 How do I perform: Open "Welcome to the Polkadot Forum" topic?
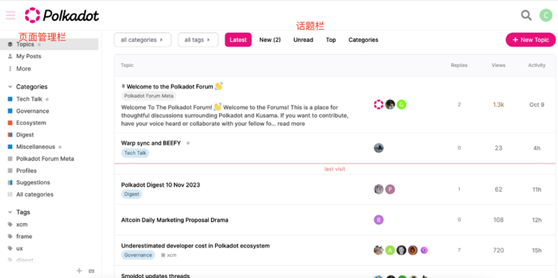coord(170,87)
